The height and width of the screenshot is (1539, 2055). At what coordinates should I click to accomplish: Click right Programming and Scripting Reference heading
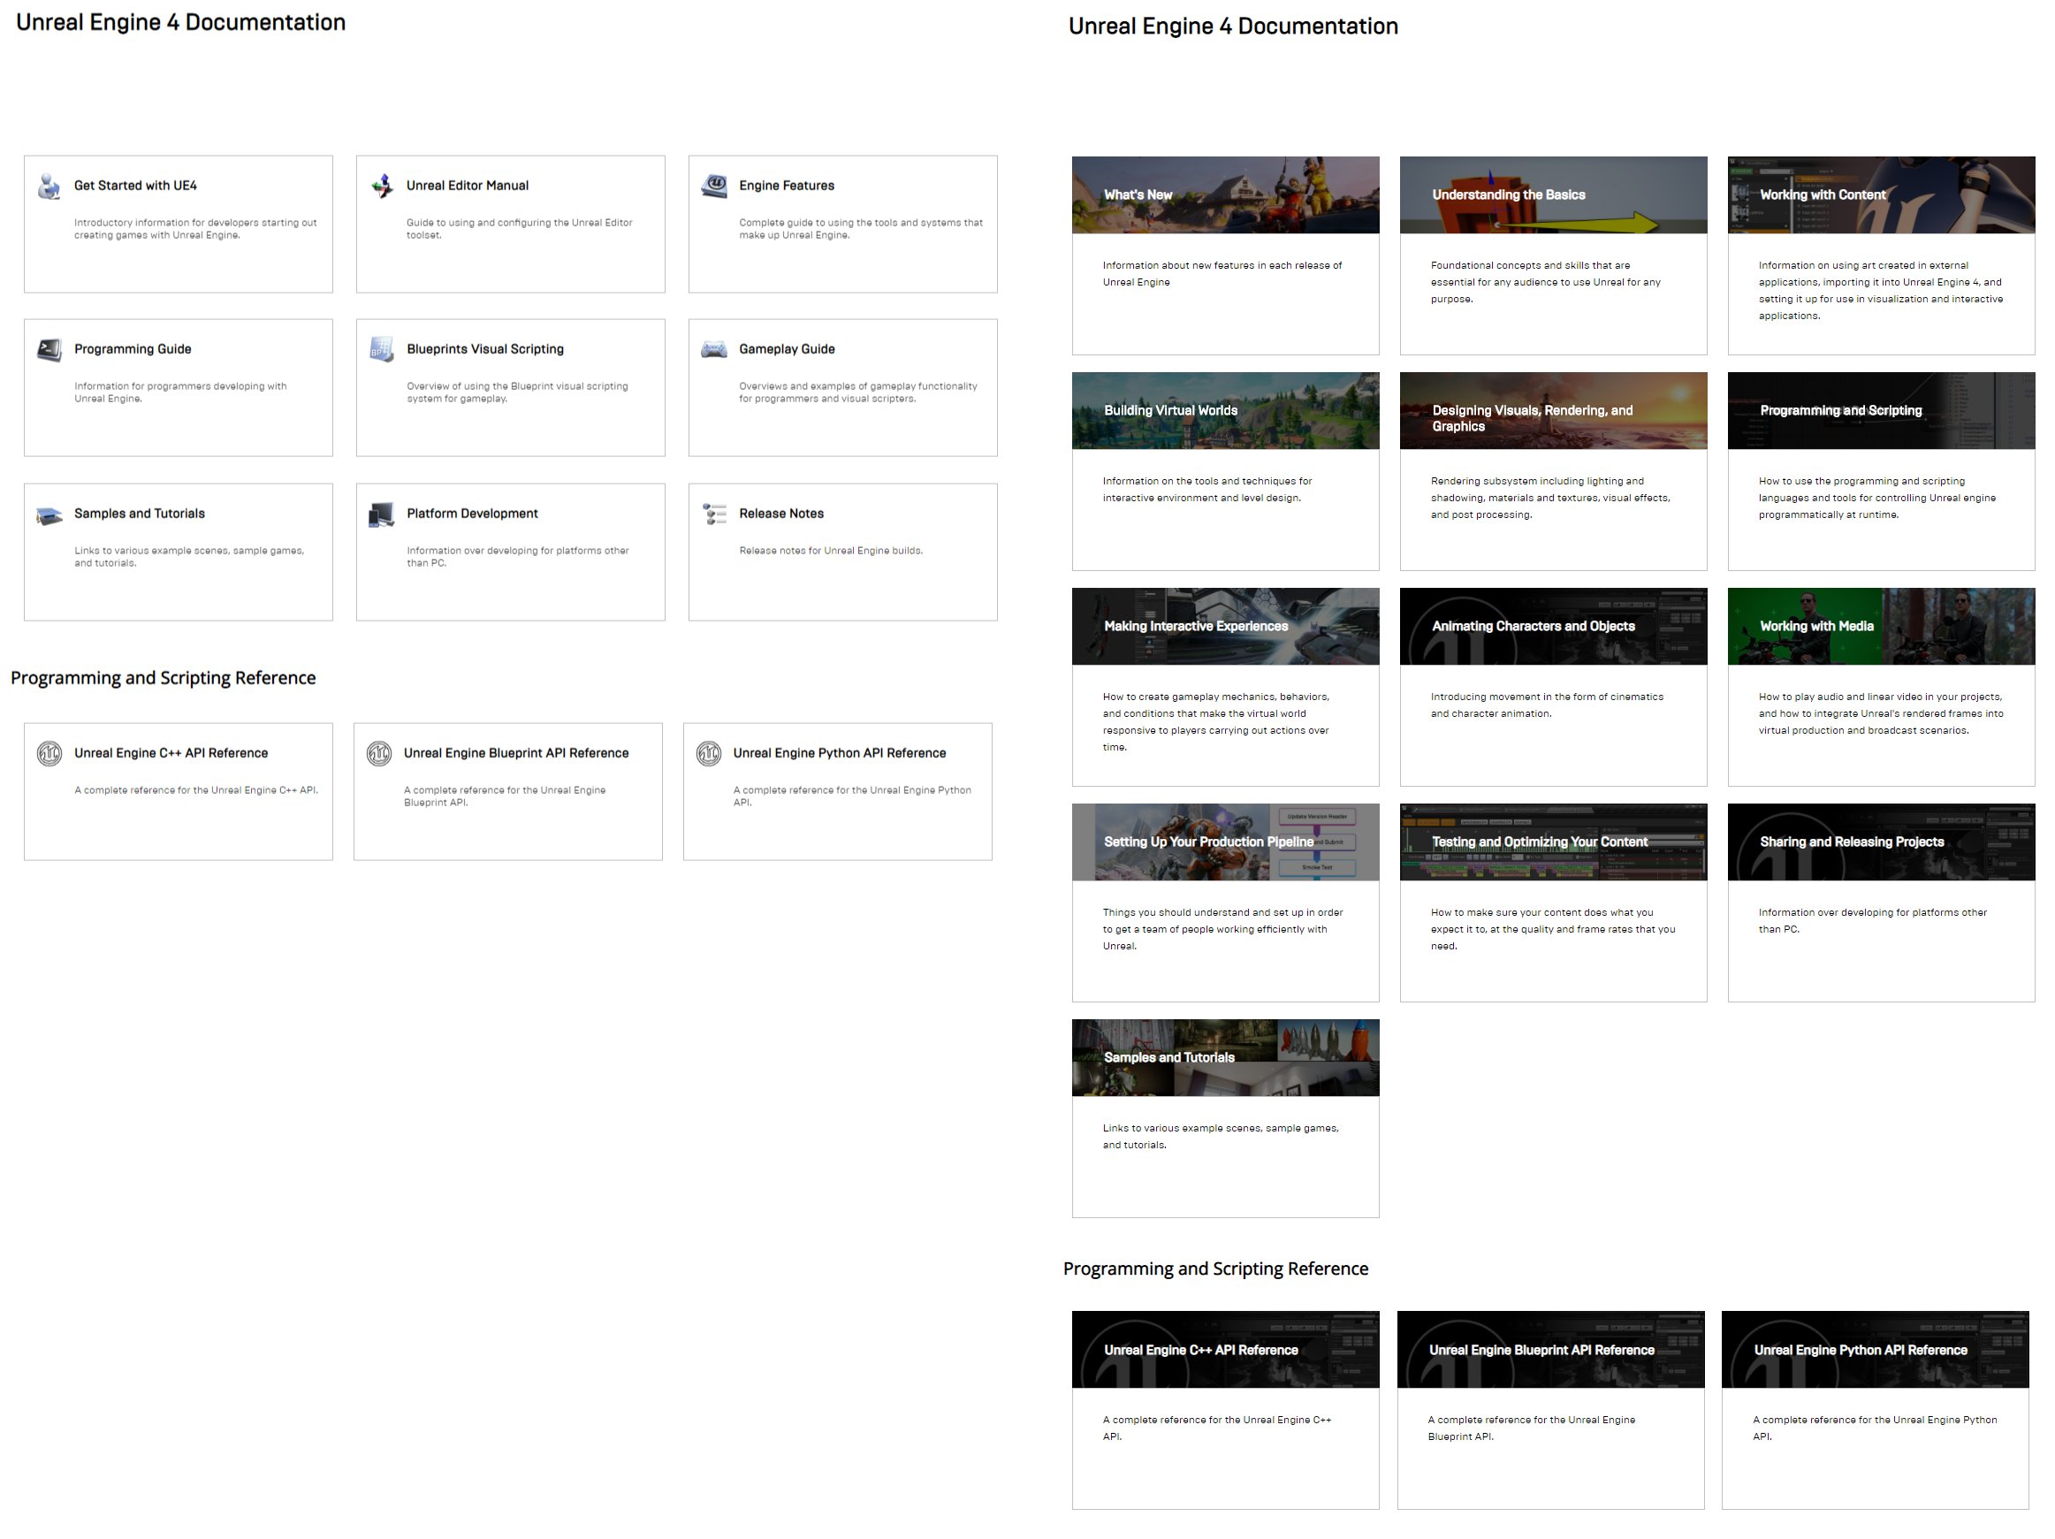[x=1215, y=1269]
